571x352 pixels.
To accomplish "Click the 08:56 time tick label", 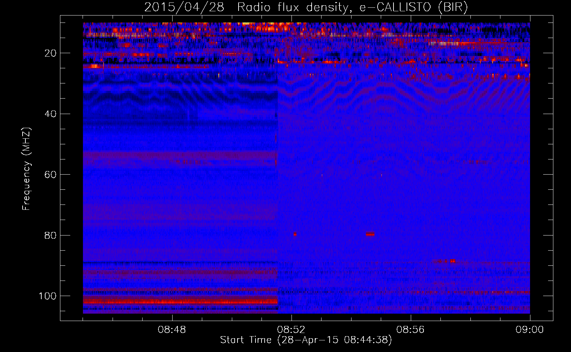I will (410, 330).
